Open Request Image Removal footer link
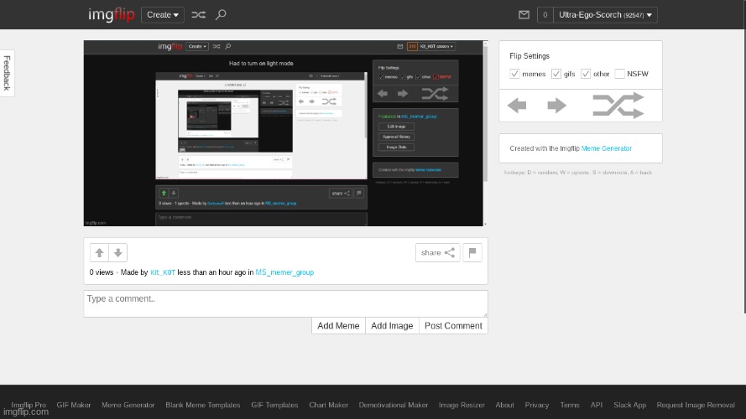Image resolution: width=746 pixels, height=419 pixels. [696, 405]
